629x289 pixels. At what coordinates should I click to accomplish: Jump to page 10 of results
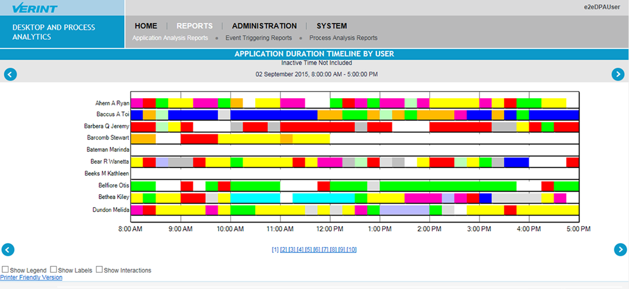[352, 250]
